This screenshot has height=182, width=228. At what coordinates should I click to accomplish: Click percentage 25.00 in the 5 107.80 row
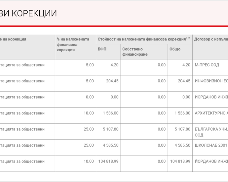(x=89, y=129)
